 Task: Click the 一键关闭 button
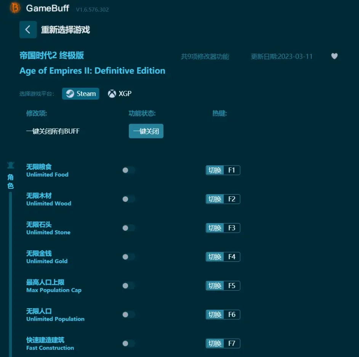146,131
